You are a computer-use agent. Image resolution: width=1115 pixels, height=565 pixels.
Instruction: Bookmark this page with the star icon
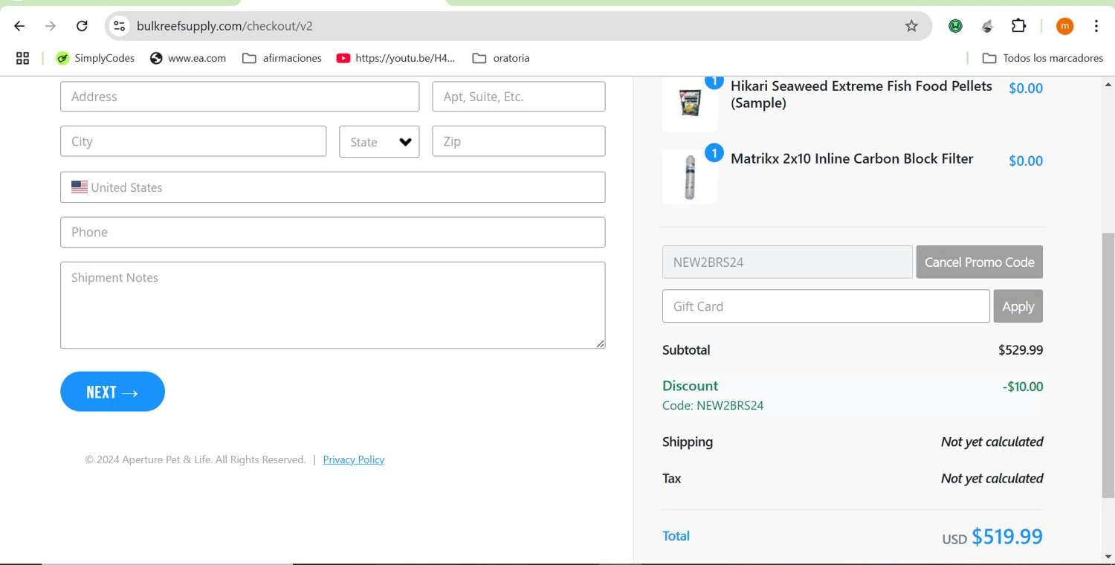[911, 26]
